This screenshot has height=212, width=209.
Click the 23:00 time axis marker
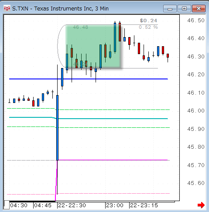click(x=115, y=205)
